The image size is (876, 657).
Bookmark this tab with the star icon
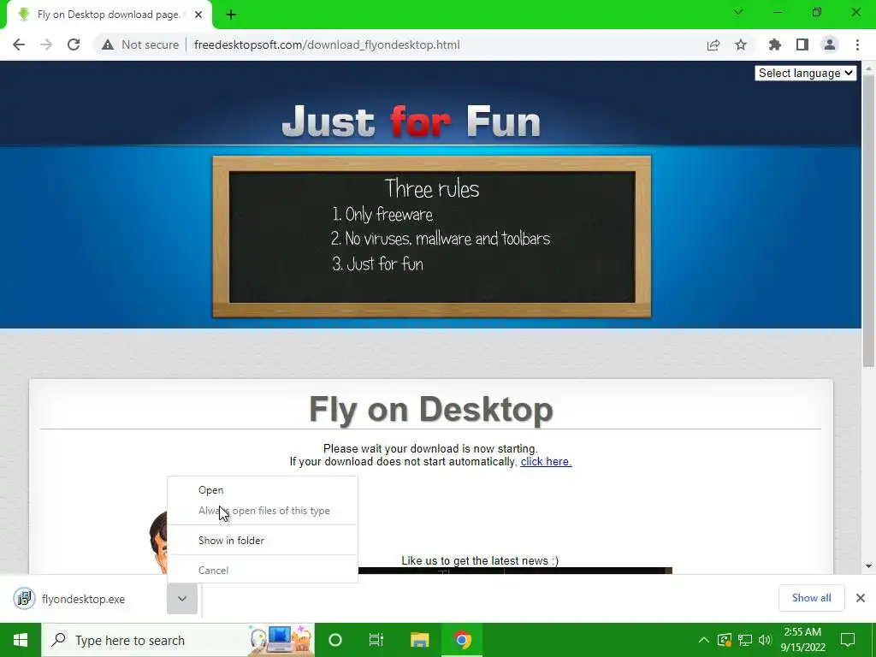[741, 44]
